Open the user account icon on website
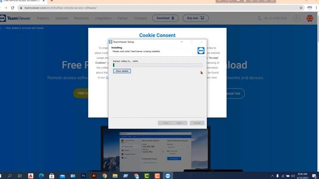This screenshot has width=319, height=179. [x=297, y=18]
